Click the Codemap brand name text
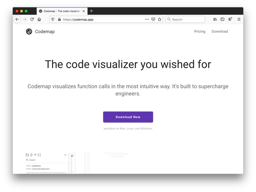This screenshot has height=192, width=256. [x=45, y=31]
